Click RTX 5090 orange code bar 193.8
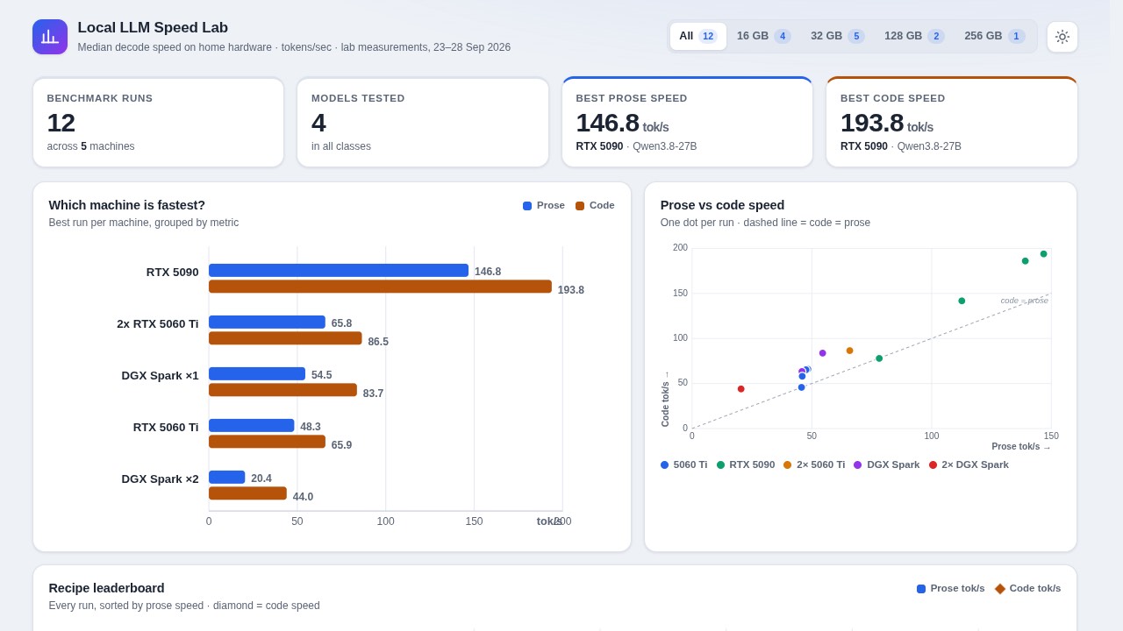The image size is (1123, 631). click(x=380, y=287)
